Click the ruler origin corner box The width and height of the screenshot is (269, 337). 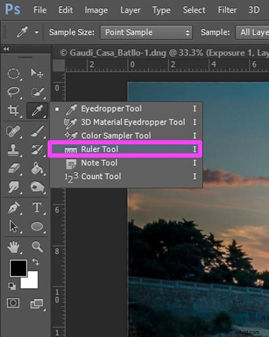(59, 65)
